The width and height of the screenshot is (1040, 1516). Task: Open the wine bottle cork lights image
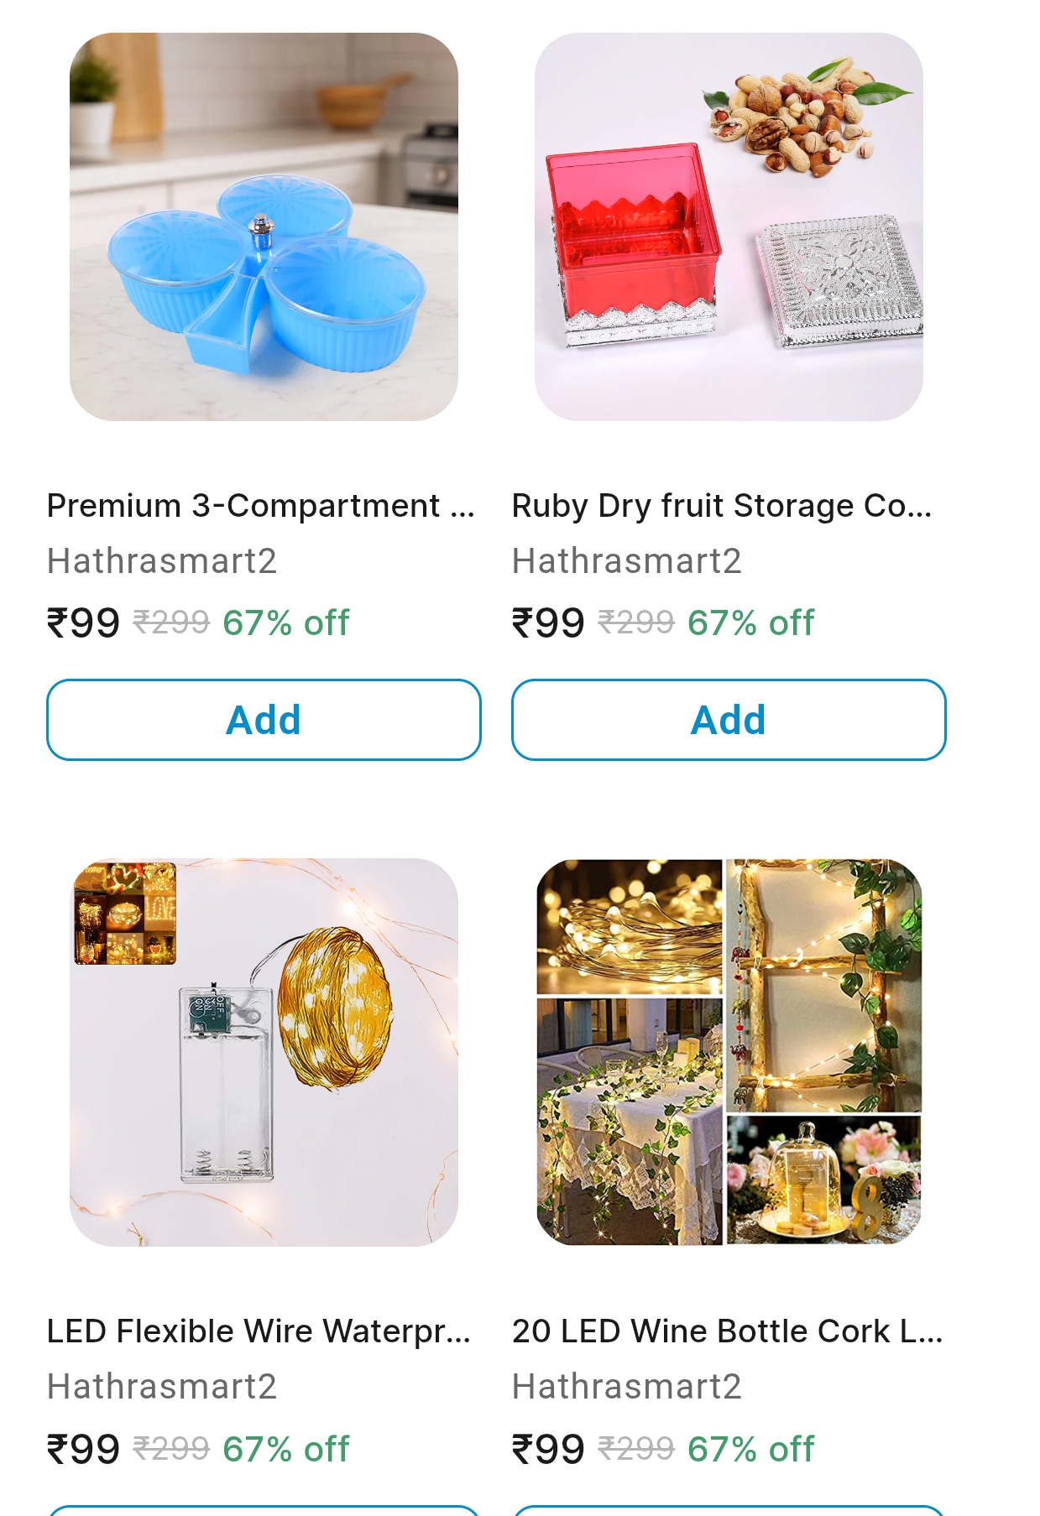coord(729,1052)
